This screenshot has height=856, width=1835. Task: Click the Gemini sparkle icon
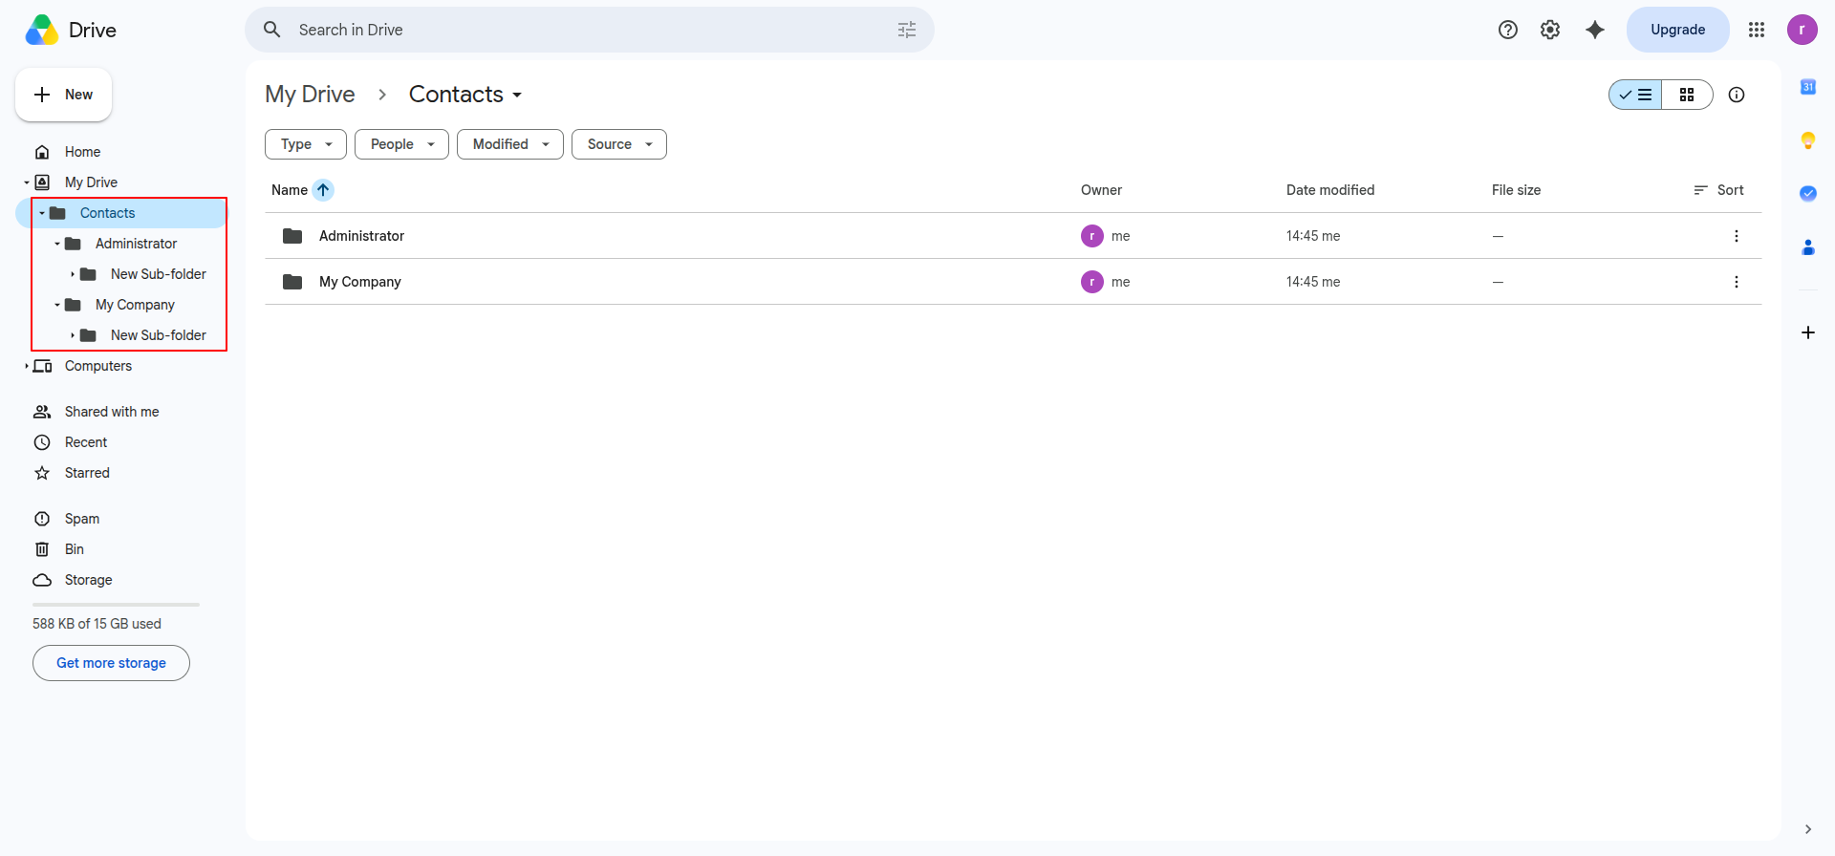1595,30
